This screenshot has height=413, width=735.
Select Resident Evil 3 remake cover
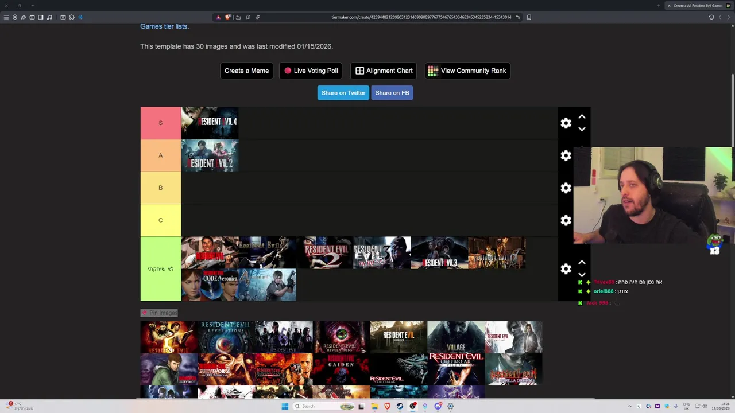point(439,252)
